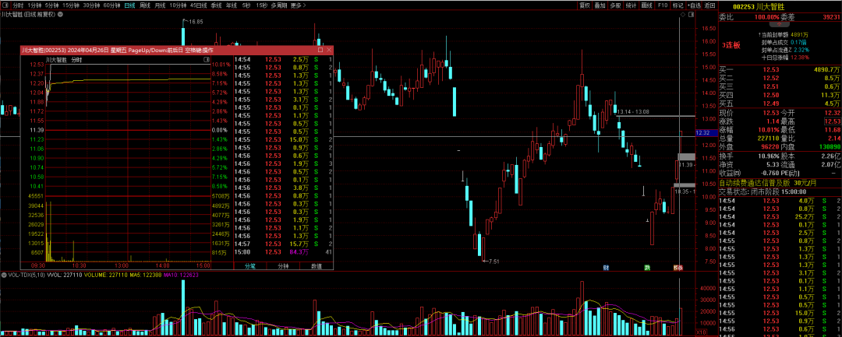842x337 pixels.
Task: Click 换手 10.96% value
Action: 769,156
